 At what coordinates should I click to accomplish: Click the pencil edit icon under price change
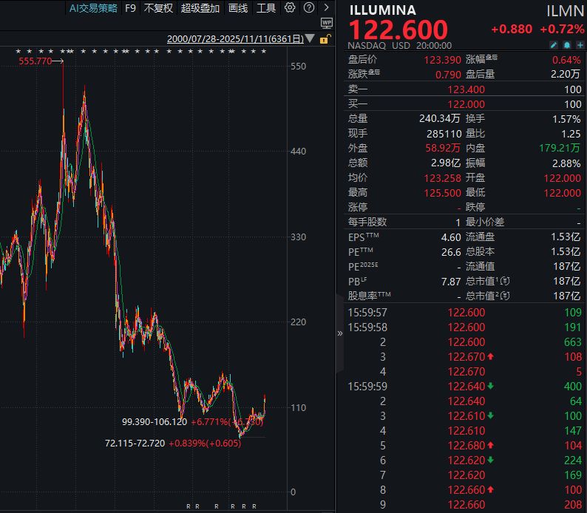coord(554,45)
